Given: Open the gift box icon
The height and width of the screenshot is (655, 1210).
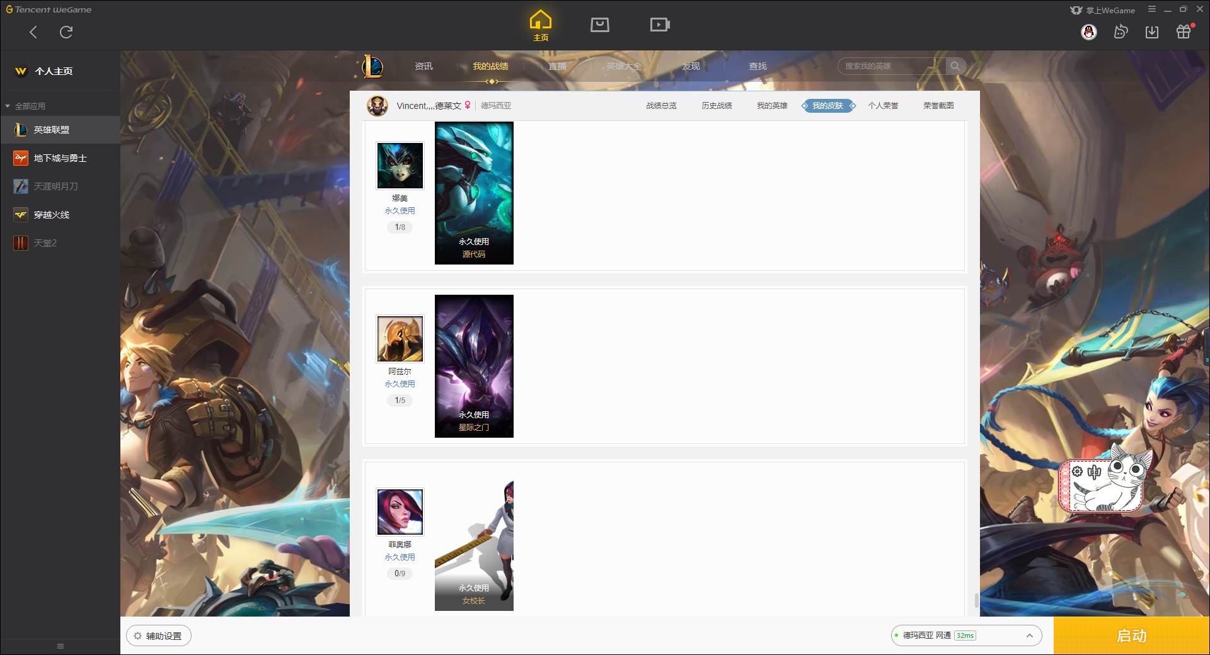Looking at the screenshot, I should (x=1184, y=31).
